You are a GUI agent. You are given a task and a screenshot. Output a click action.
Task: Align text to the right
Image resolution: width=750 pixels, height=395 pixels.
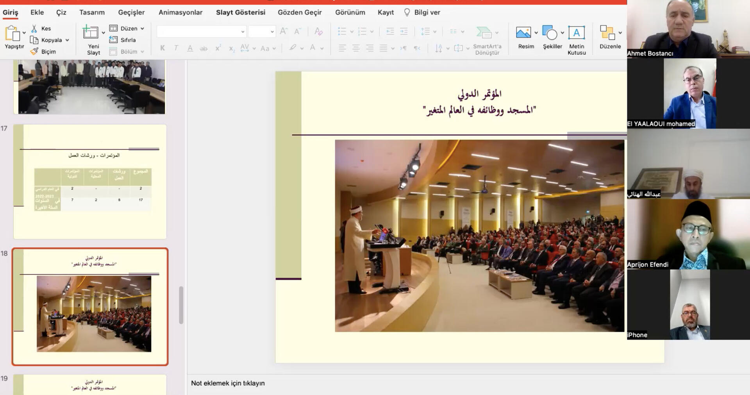pos(370,48)
